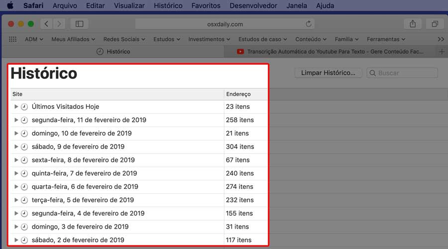Reload page using the address bar icon
This screenshot has width=448, height=249.
point(309,24)
